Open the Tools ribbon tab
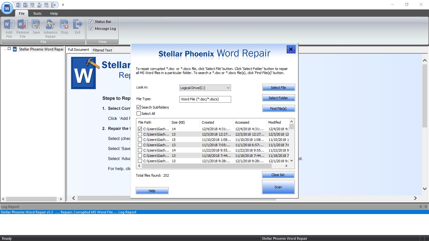Screen dimensions: 429x241 37,13
